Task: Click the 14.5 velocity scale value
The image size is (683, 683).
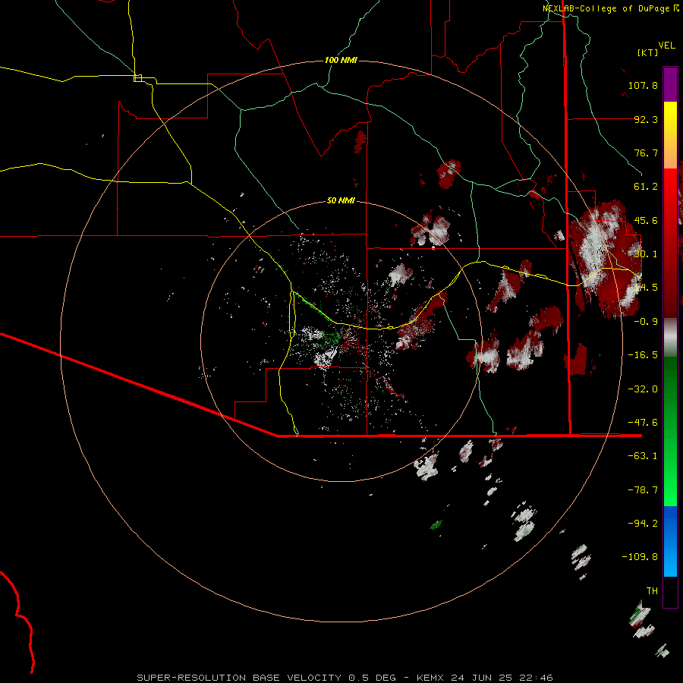Action: (646, 288)
